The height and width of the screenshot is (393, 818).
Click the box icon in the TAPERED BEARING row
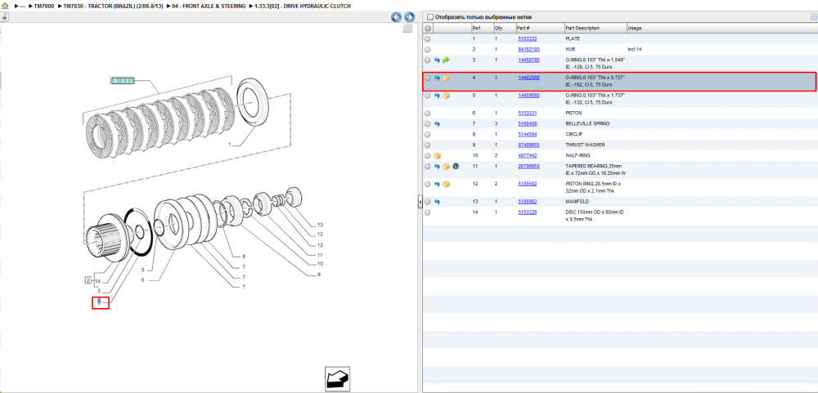(446, 167)
